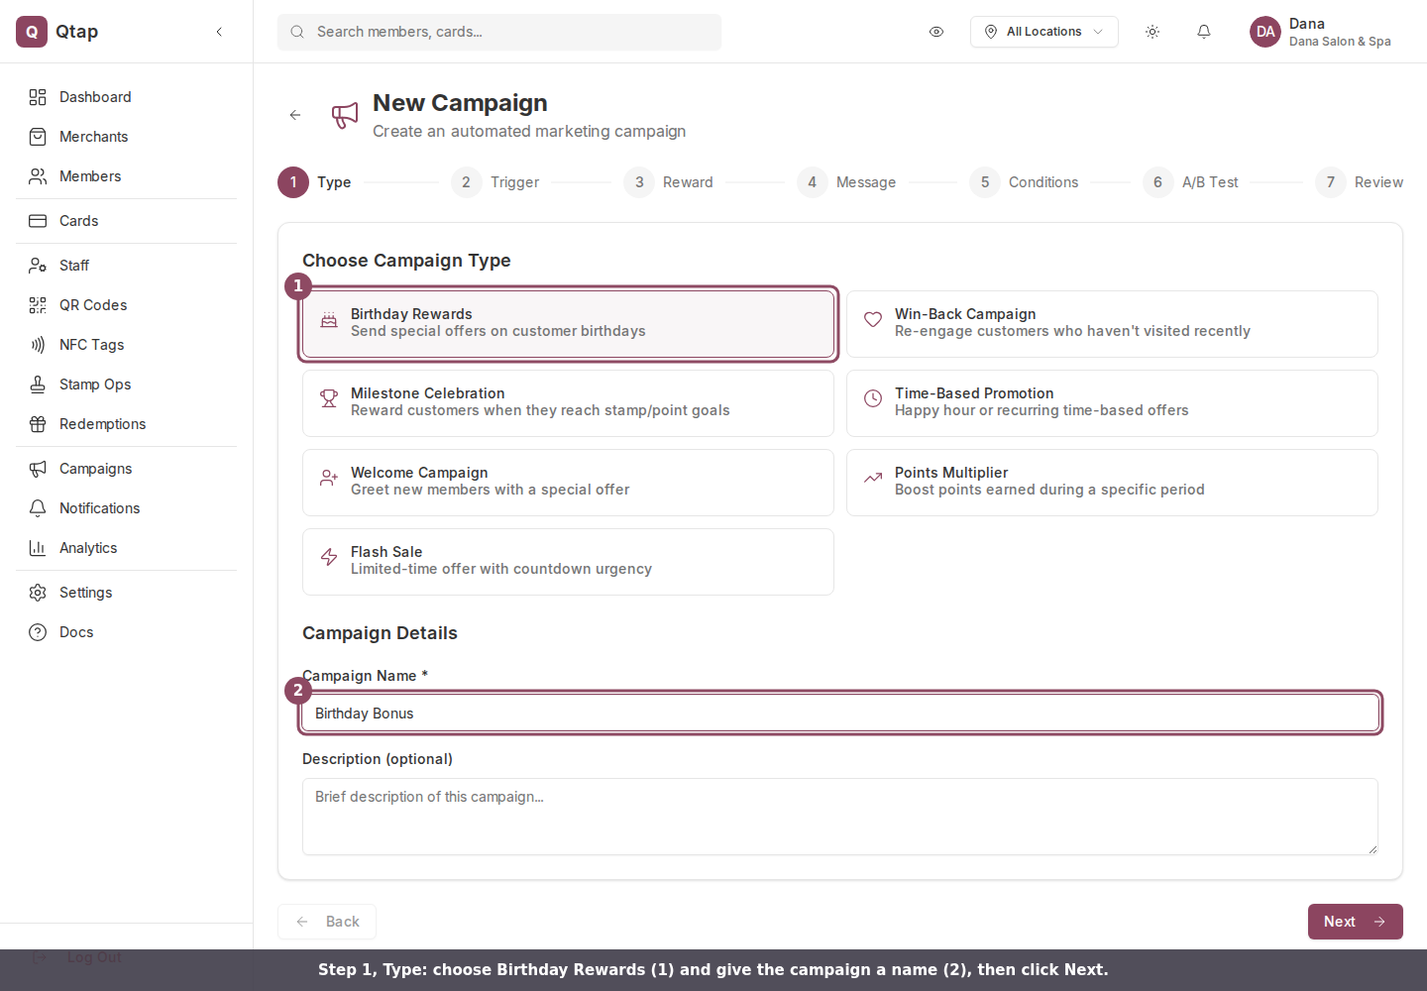Select Points Multiplier campaign type

pyautogui.click(x=1112, y=483)
